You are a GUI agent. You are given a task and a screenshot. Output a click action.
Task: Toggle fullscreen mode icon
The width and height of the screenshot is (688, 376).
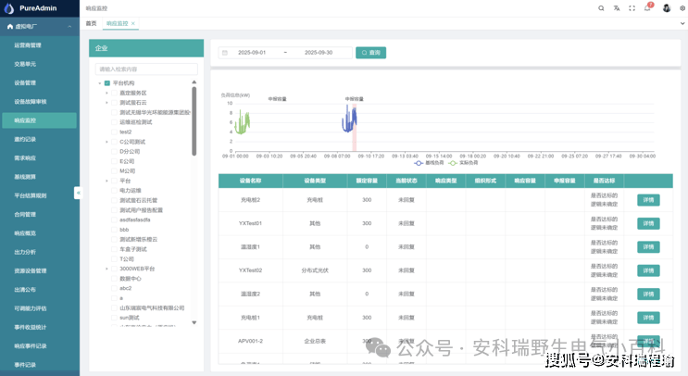632,8
